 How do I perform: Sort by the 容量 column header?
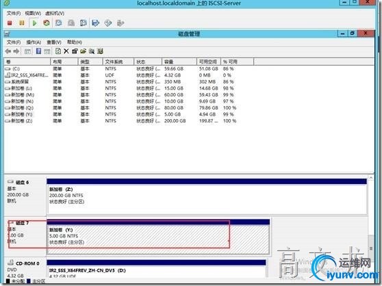click(179, 62)
